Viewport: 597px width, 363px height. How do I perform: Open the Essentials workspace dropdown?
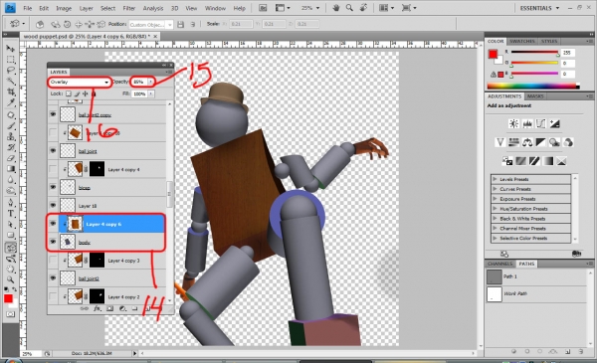click(x=539, y=8)
